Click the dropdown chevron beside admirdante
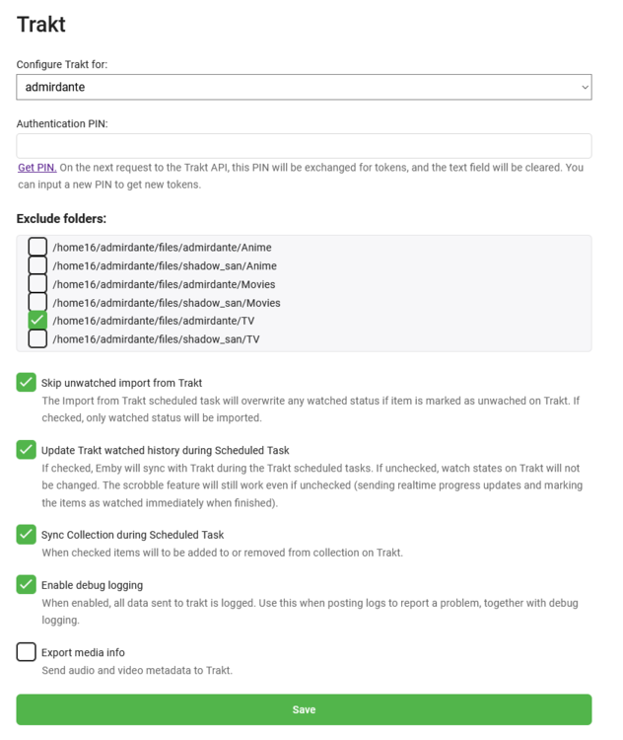 pos(585,87)
